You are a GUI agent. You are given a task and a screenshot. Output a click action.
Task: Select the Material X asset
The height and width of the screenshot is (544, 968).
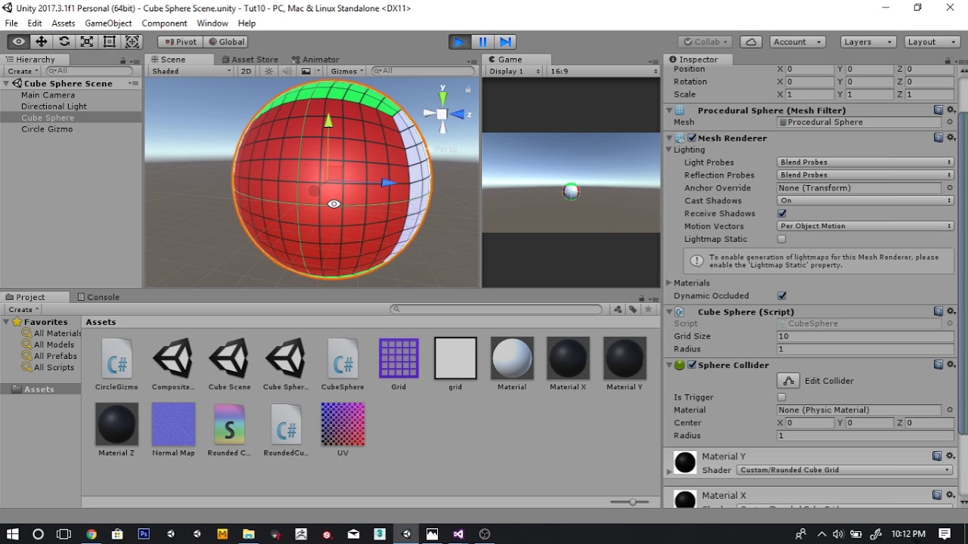(568, 364)
